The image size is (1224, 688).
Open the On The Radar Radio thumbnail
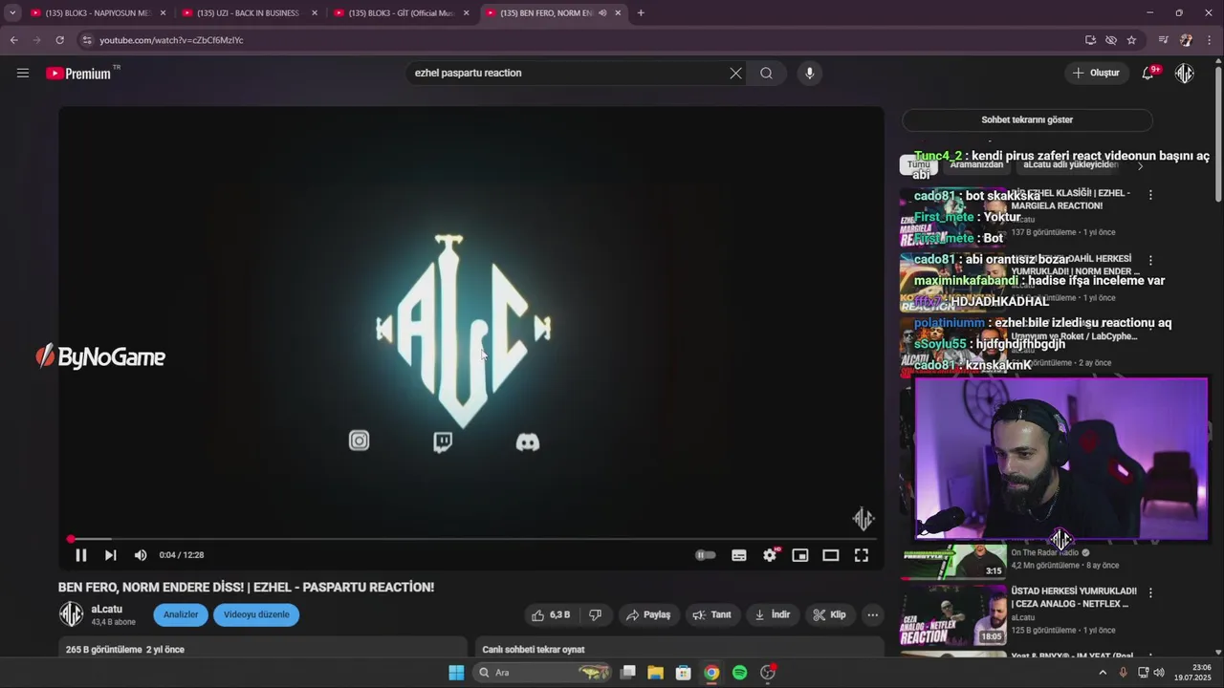click(x=954, y=562)
